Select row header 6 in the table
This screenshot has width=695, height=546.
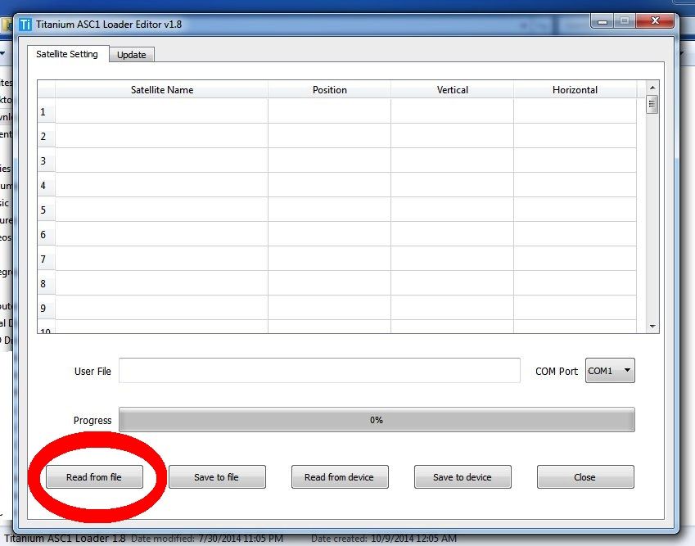coord(46,234)
